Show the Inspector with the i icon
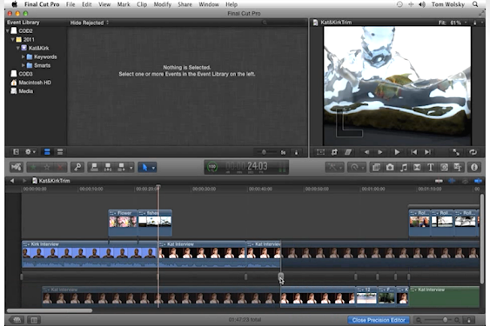The height and width of the screenshot is (326, 490). pos(474,168)
